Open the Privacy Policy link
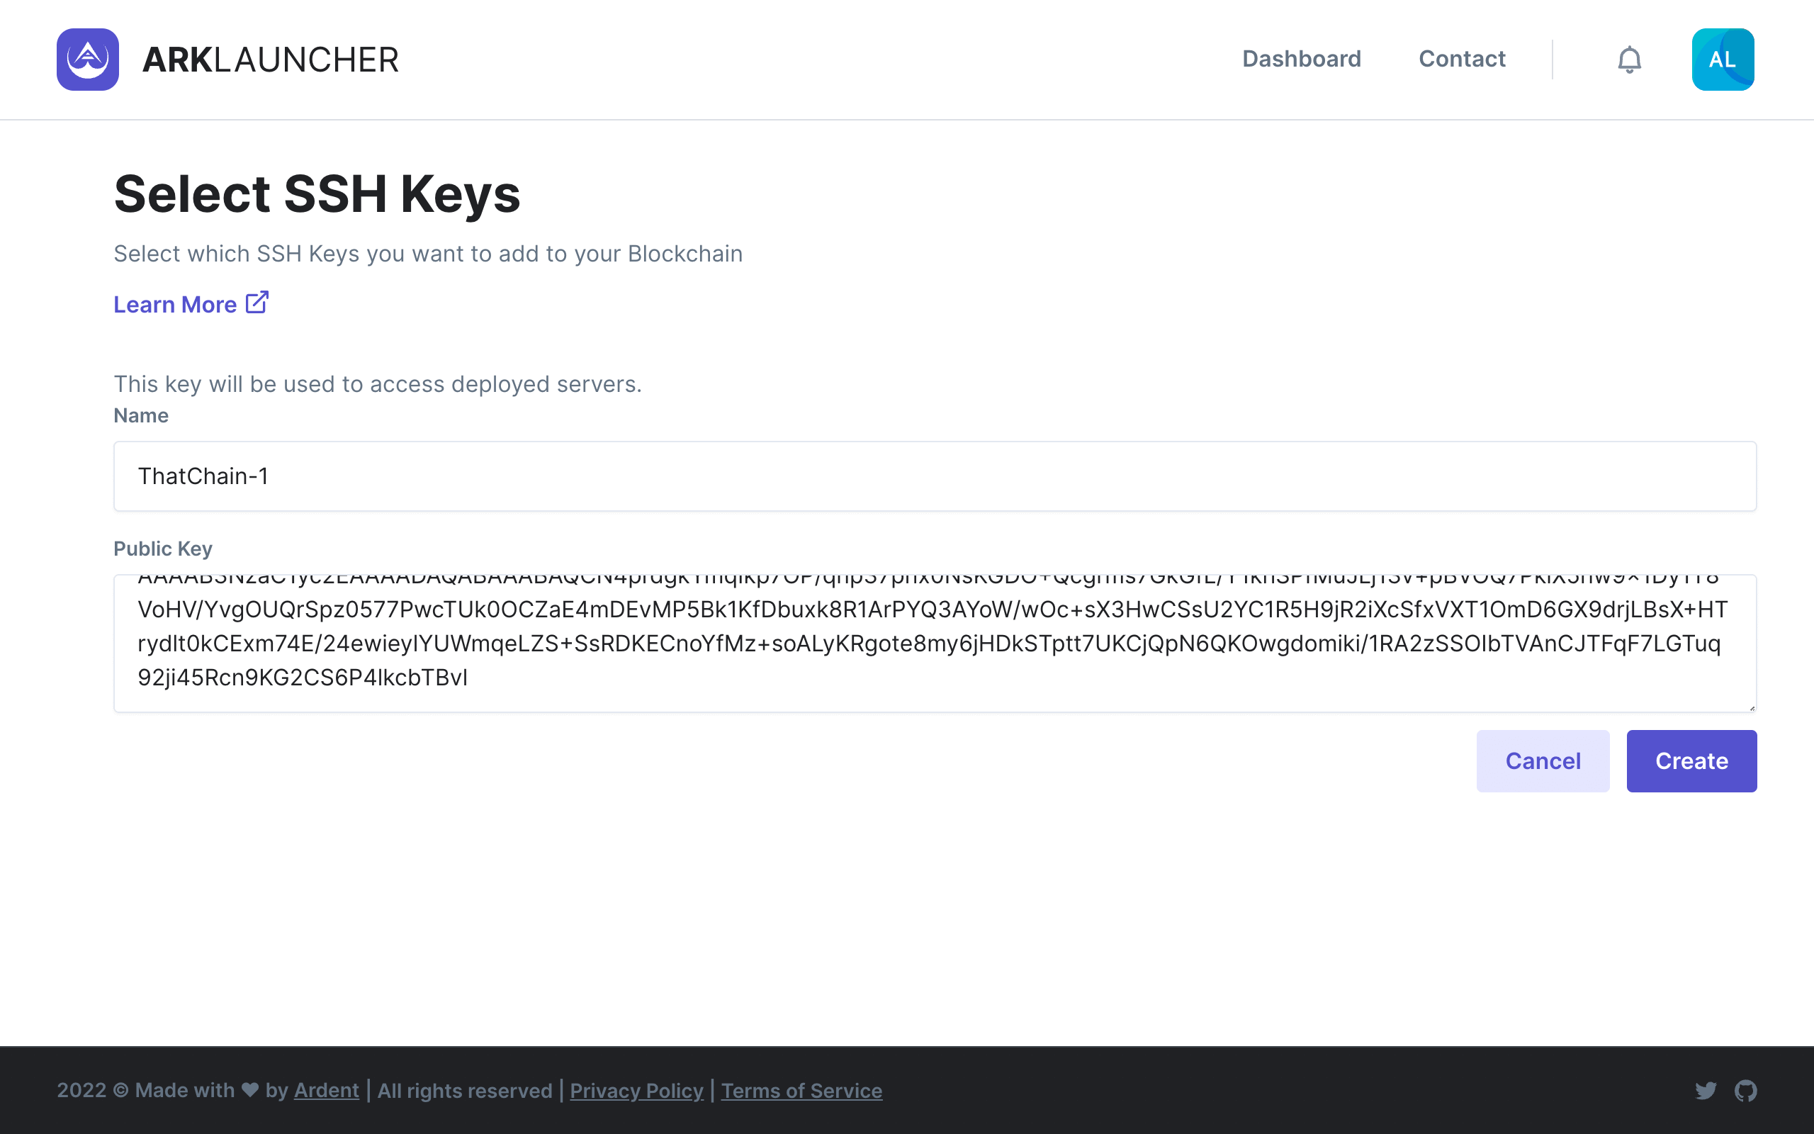 click(636, 1091)
